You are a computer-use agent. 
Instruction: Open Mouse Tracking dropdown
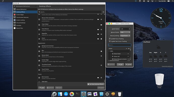pos(125,36)
